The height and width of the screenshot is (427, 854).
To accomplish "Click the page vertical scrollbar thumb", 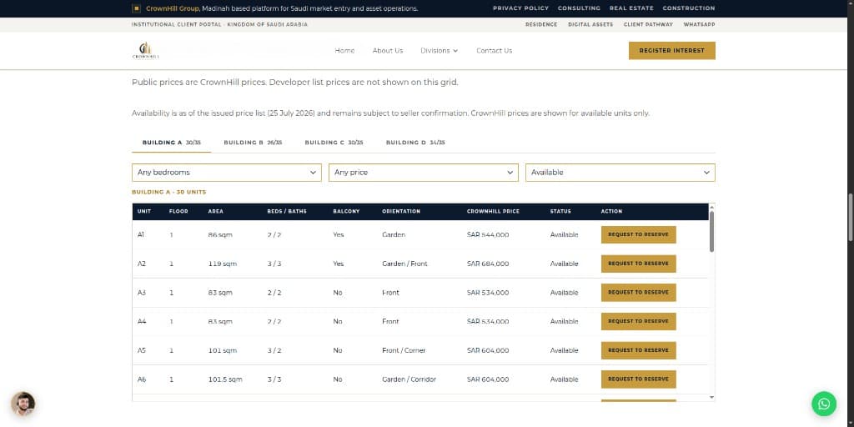I will coord(851,217).
